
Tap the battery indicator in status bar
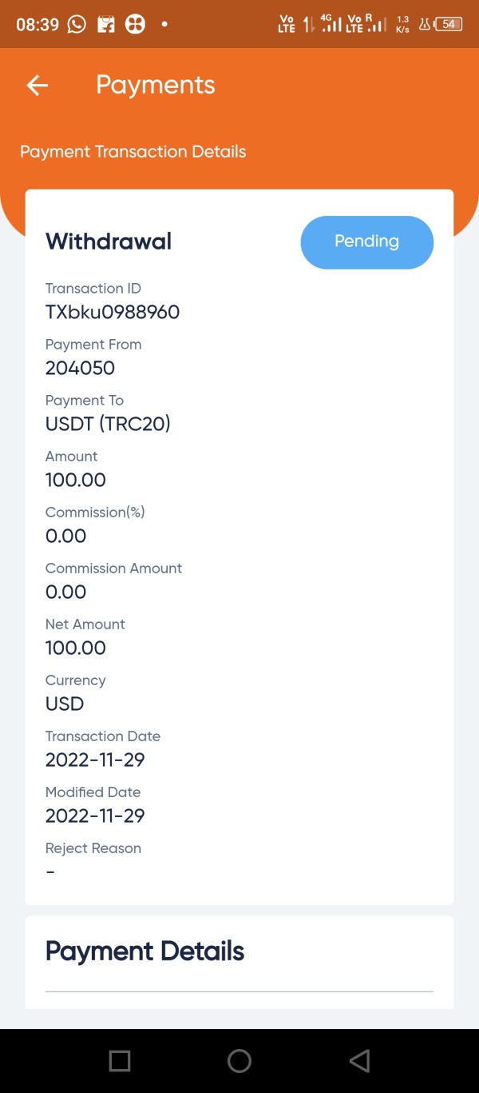click(449, 24)
